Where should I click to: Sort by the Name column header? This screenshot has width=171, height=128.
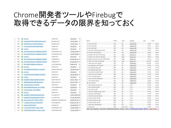coord(88,41)
